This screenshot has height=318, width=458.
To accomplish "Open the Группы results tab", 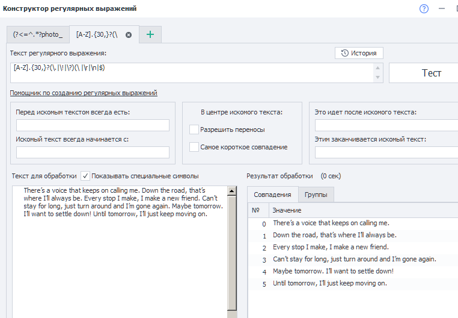I will [316, 195].
